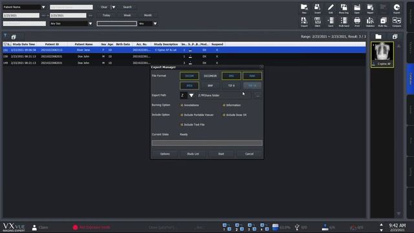This screenshot has height=233, width=414.
Task: Click the disk storage status icon
Action: coord(276,227)
